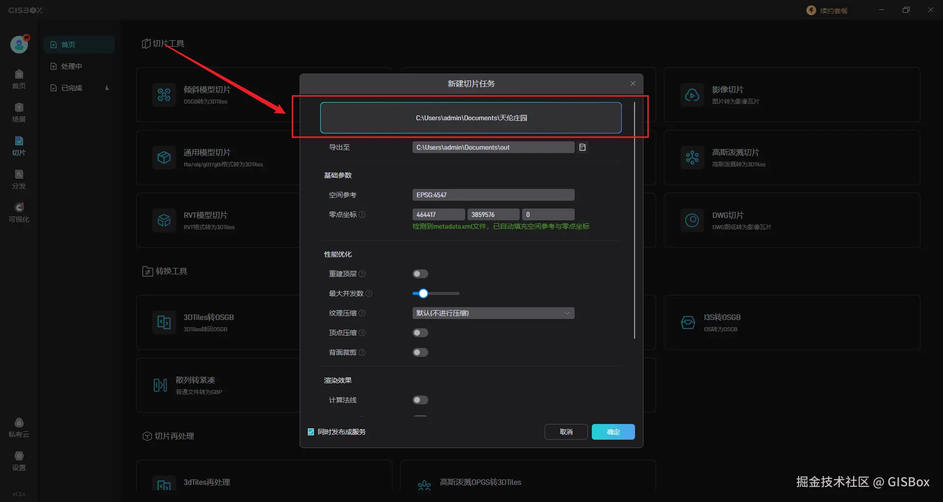This screenshot has height=502, width=943.
Task: Open 设置 in the sidebar
Action: pos(19,461)
